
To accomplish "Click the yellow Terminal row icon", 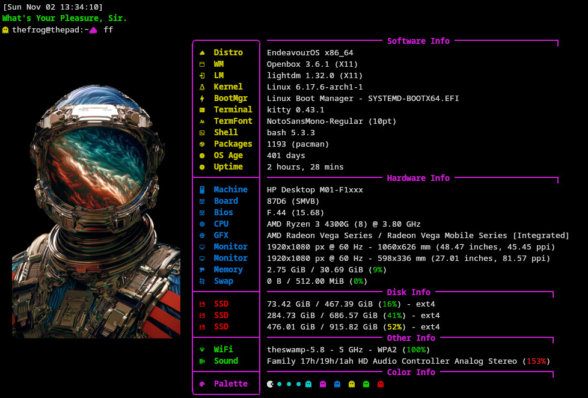I will click(202, 110).
